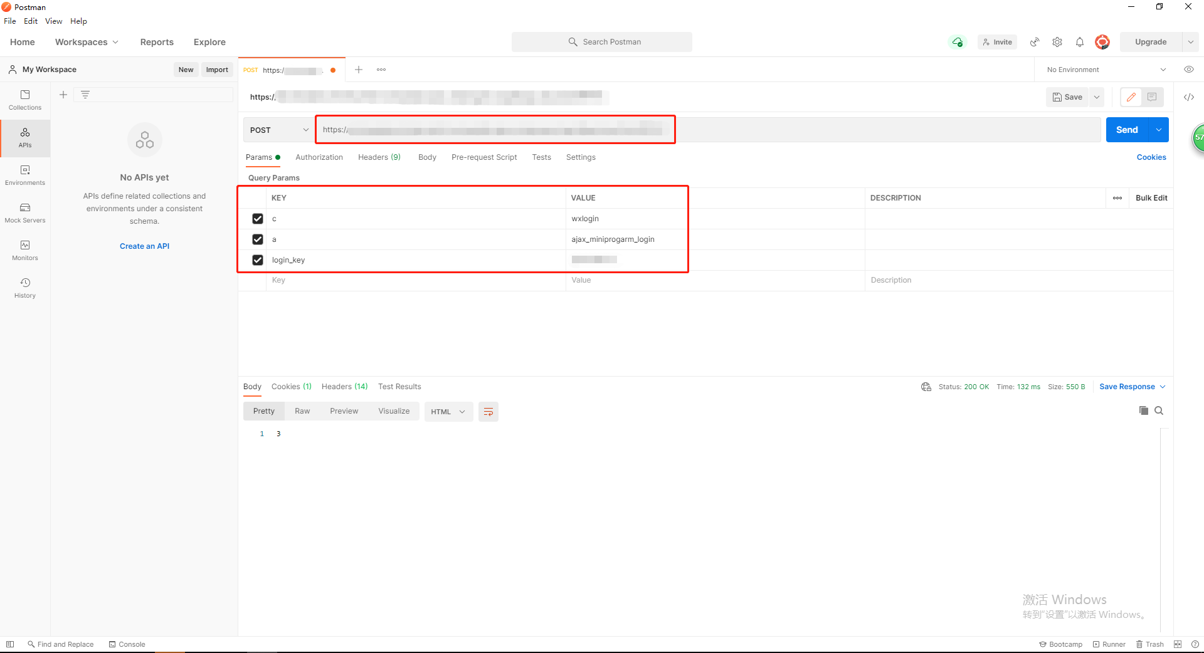Screen dimensions: 1204x653
Task: Open the Monitors sidebar panel
Action: [25, 251]
